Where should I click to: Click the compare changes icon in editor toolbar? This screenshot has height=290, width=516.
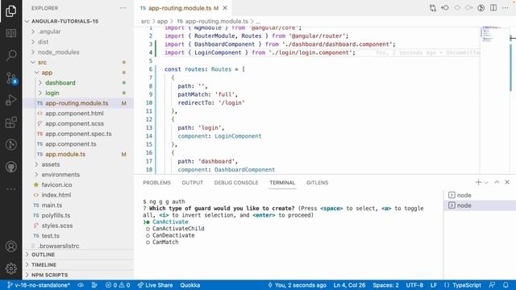pyautogui.click(x=432, y=8)
